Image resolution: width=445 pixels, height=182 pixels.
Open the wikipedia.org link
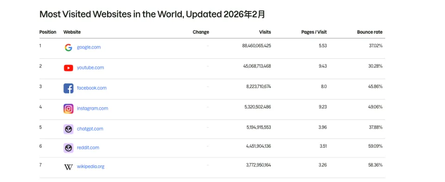[90, 167]
